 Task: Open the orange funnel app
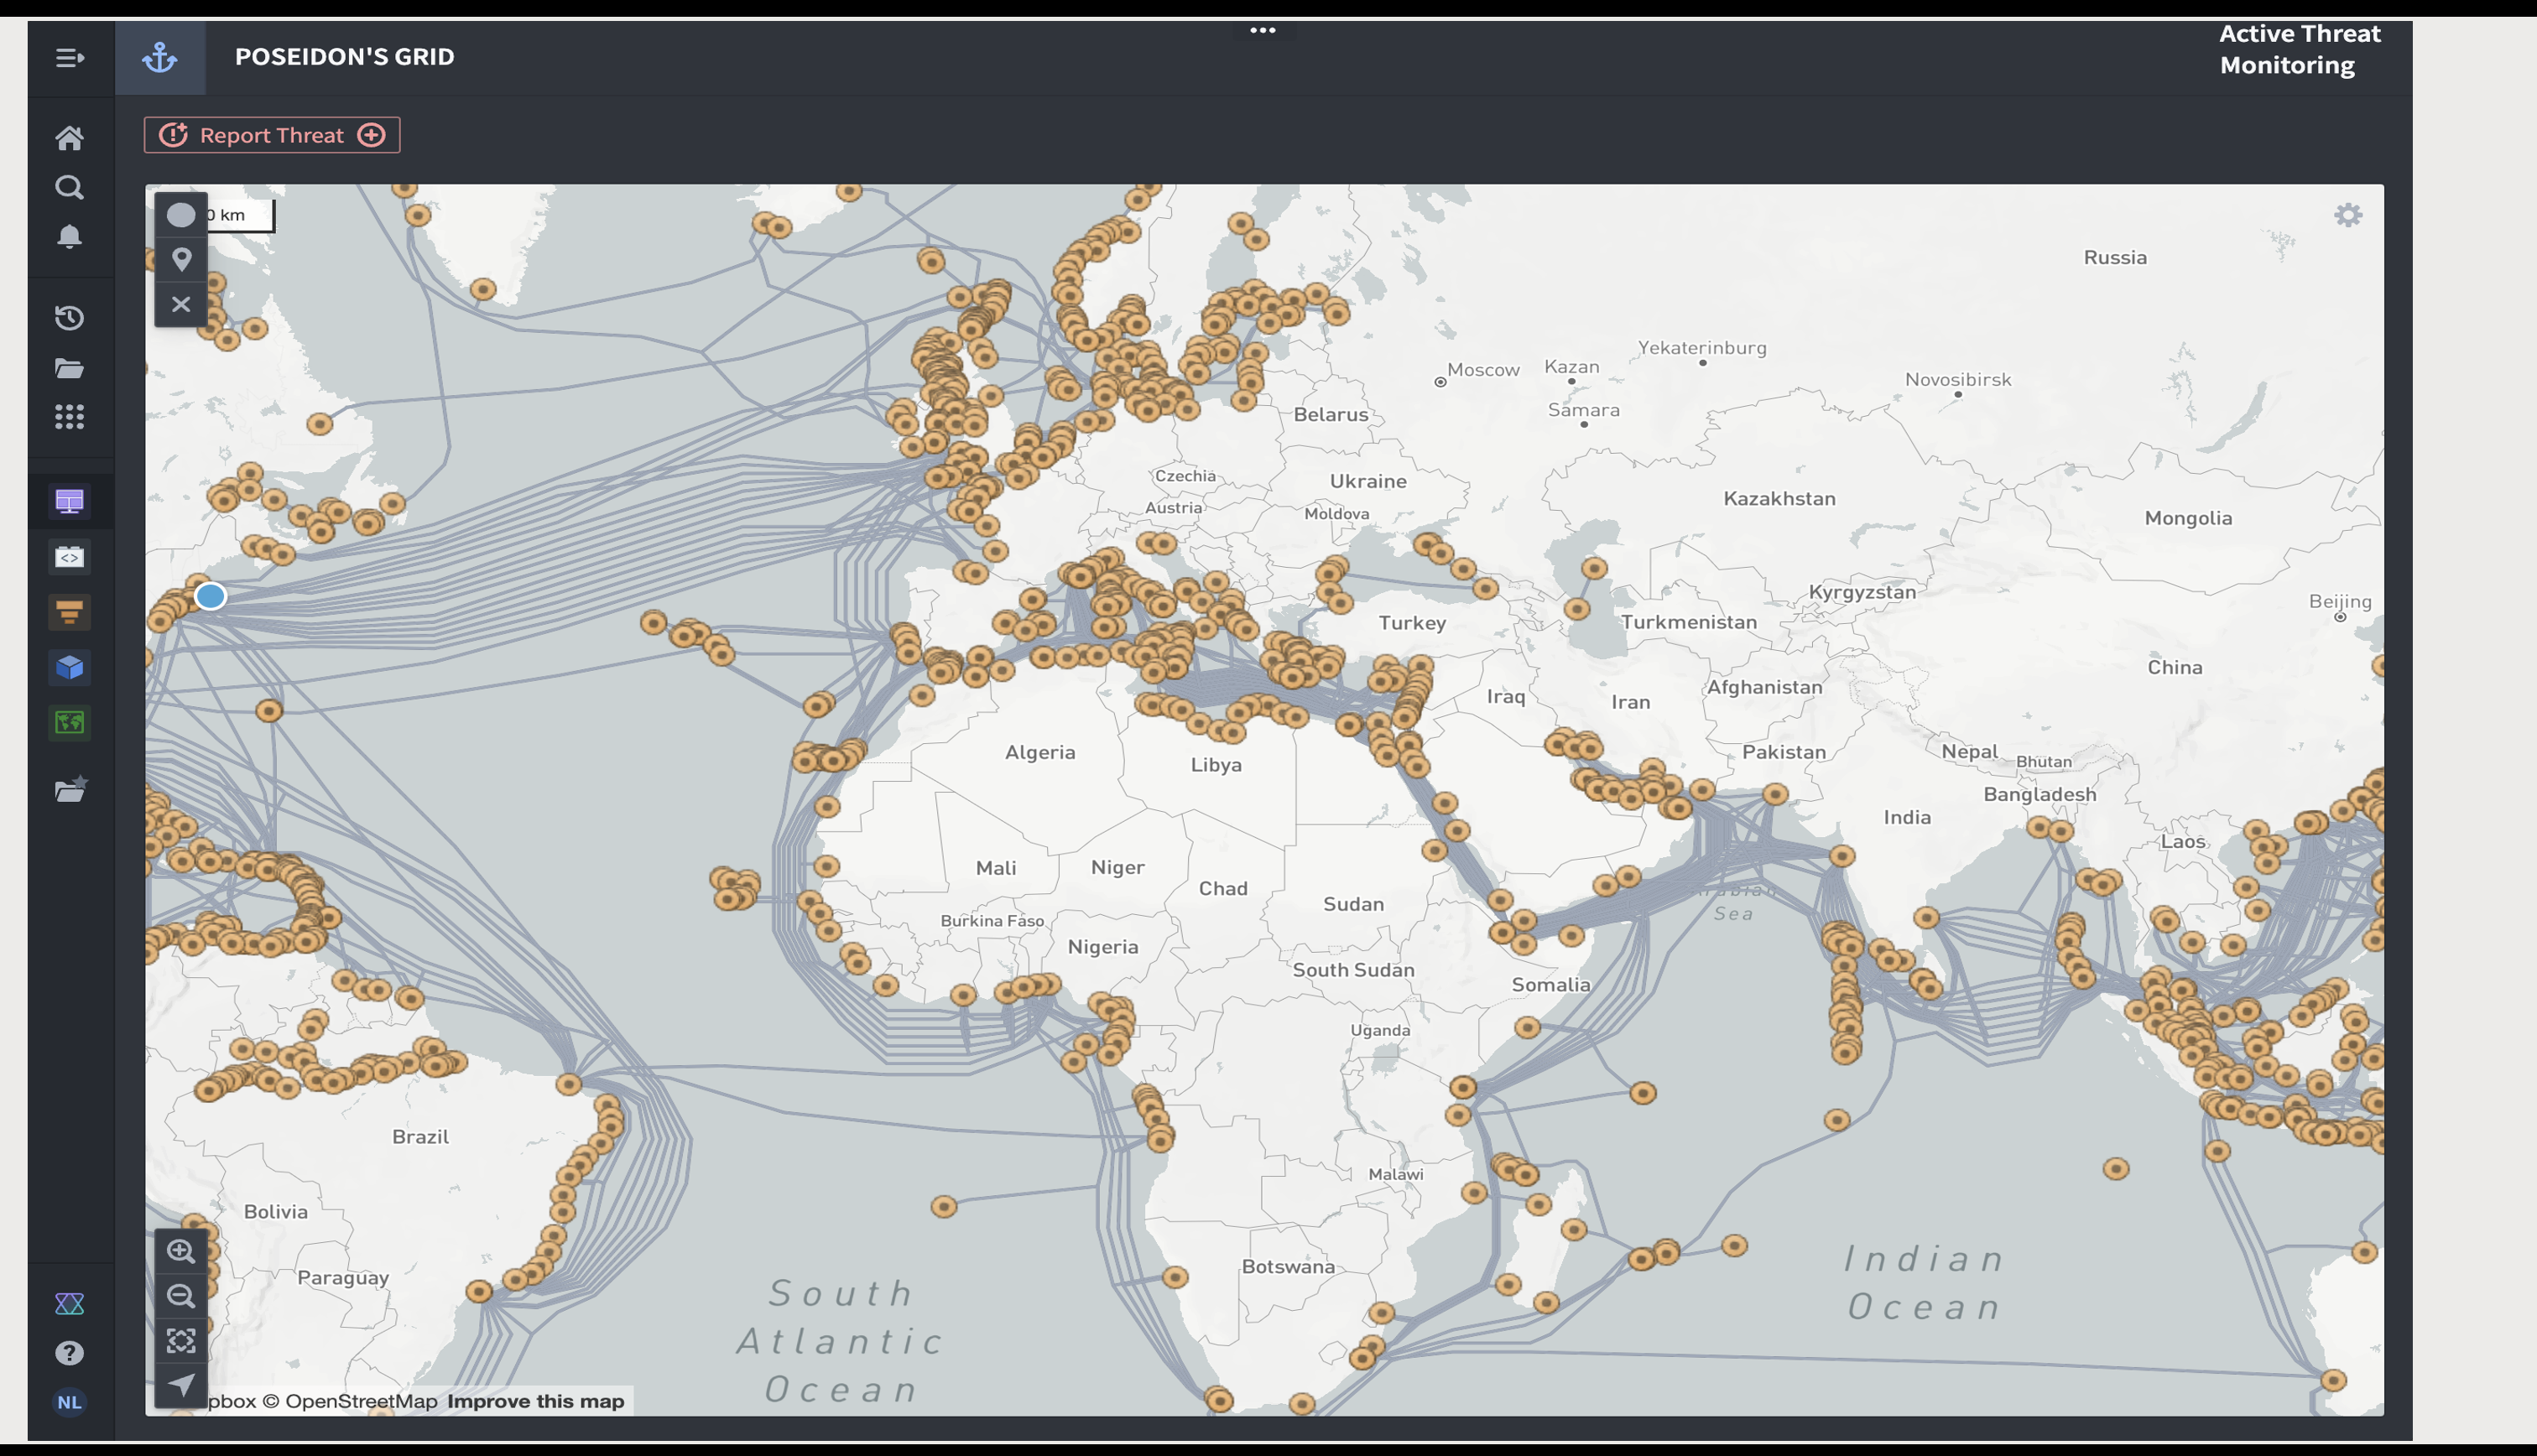click(x=69, y=612)
